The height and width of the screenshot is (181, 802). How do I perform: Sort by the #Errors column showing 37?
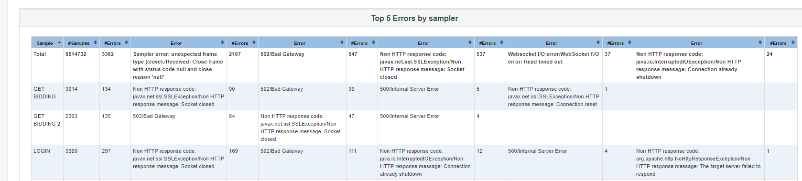(x=629, y=43)
